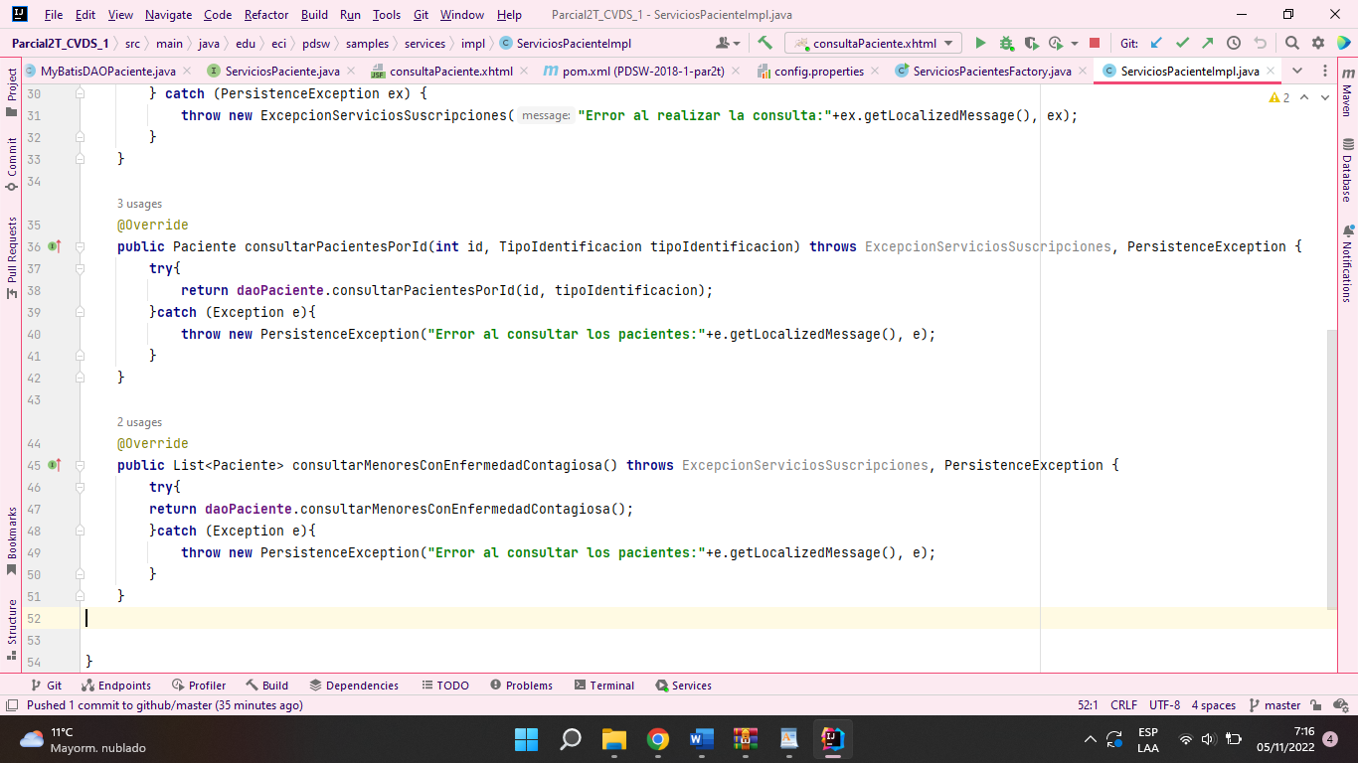This screenshot has height=763, width=1358.
Task: Stop the running process with red square
Action: (1095, 43)
